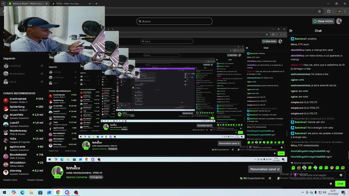Open recommended channel BlondeRabbit
349x196 pixels.
click(x=23, y=156)
